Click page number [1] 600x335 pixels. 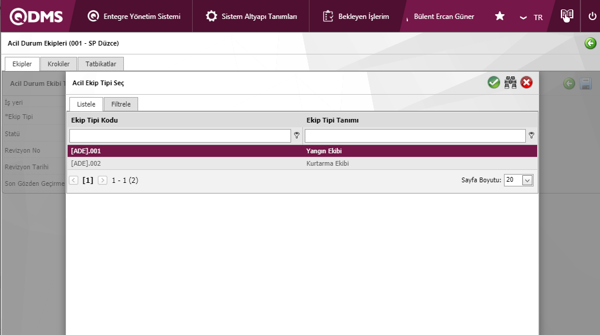pyautogui.click(x=88, y=181)
